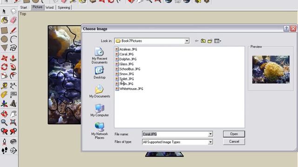
Task: Open the View Menu dropdown in dialog
Action: point(218,41)
